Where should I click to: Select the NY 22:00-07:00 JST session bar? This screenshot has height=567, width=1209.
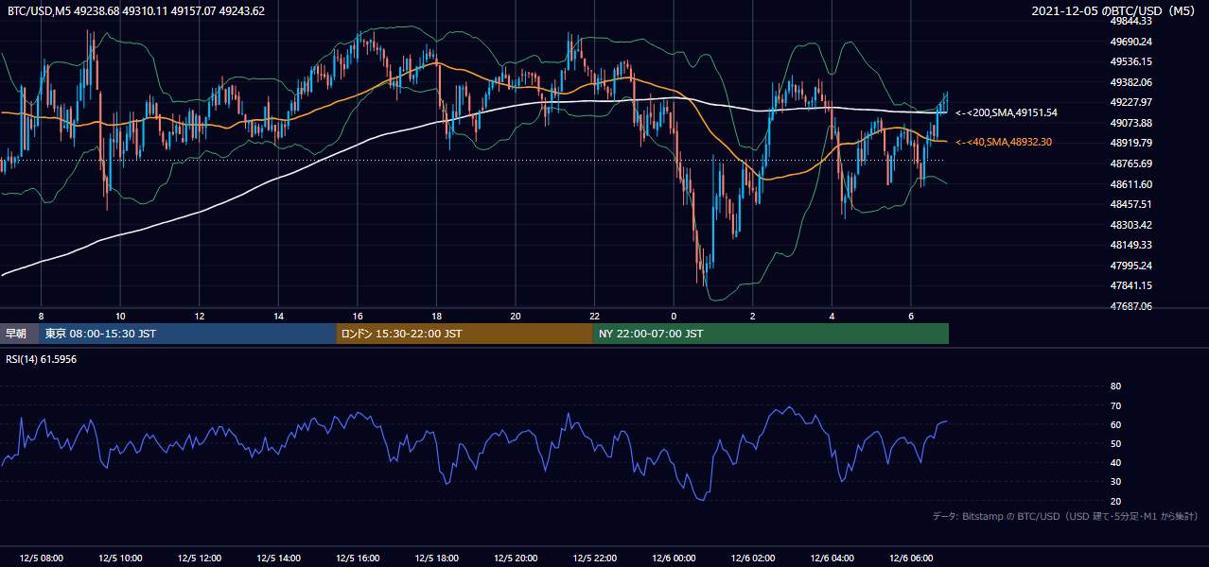point(771,334)
